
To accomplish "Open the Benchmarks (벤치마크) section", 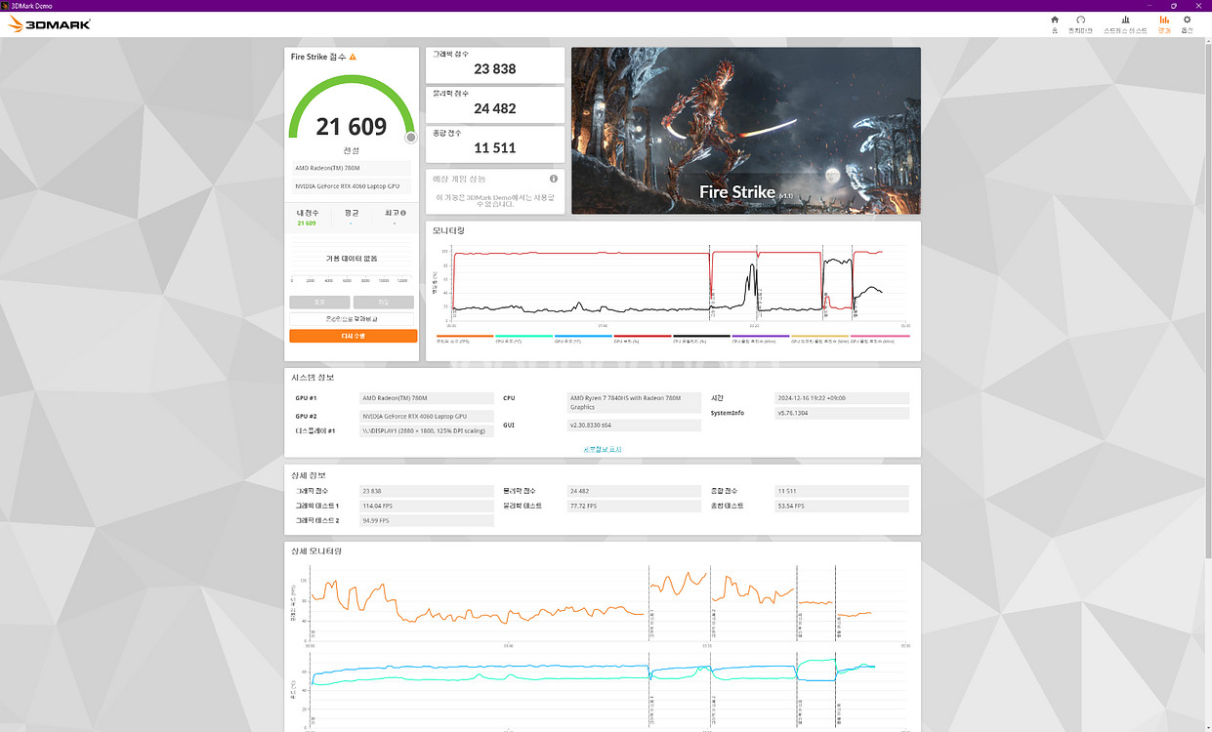I will [1081, 24].
